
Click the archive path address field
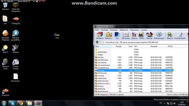(x=145, y=42)
